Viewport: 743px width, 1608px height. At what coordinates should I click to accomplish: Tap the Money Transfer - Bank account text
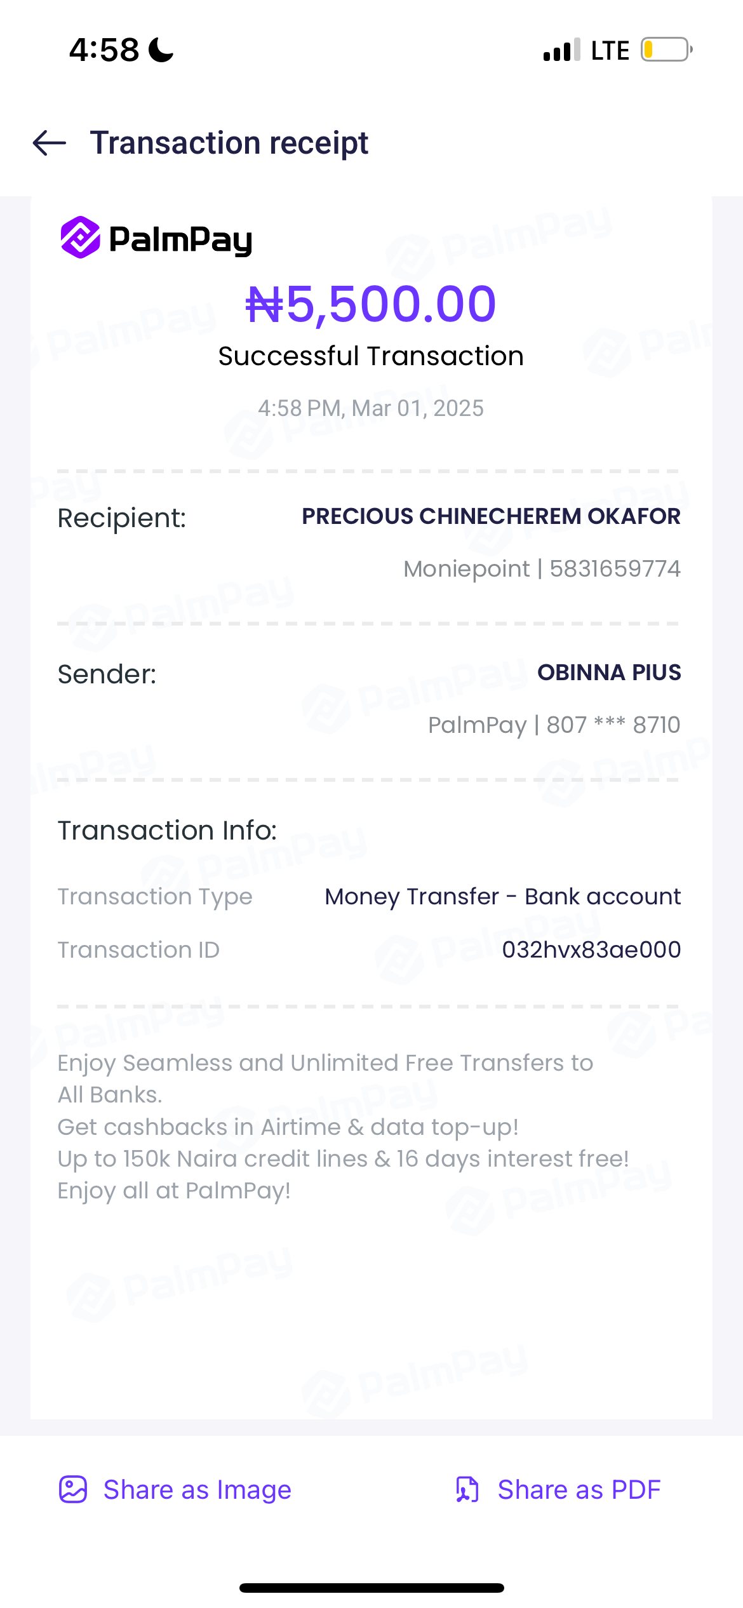click(502, 896)
